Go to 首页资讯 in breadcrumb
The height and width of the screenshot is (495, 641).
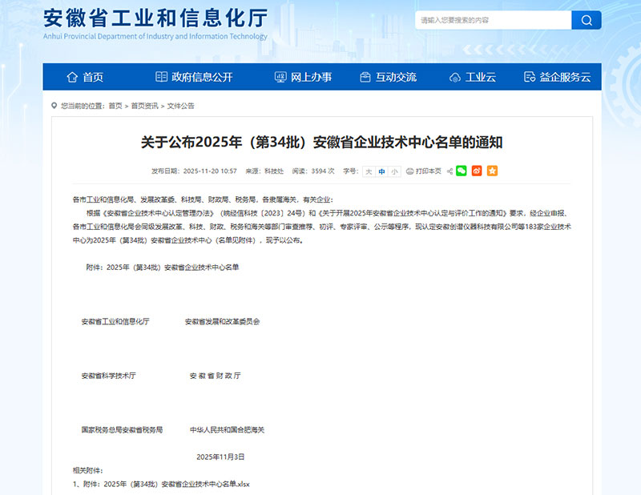click(x=145, y=106)
